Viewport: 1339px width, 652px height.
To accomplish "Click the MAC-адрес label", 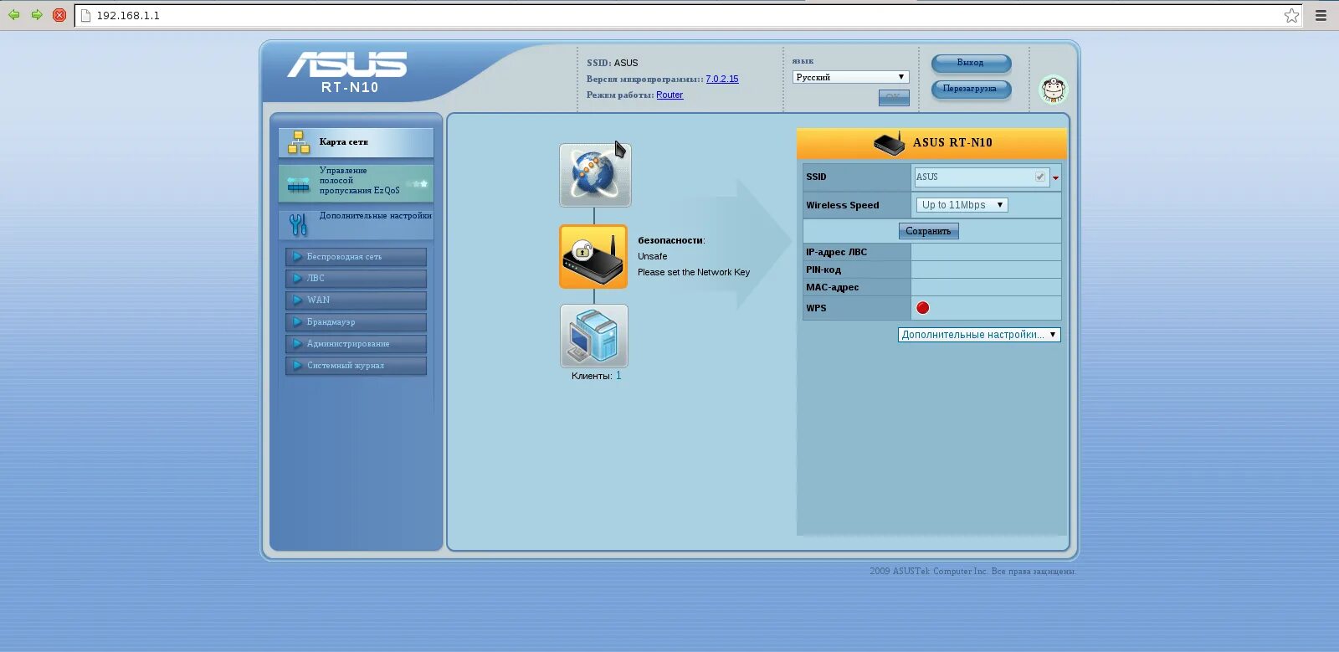I will click(832, 288).
